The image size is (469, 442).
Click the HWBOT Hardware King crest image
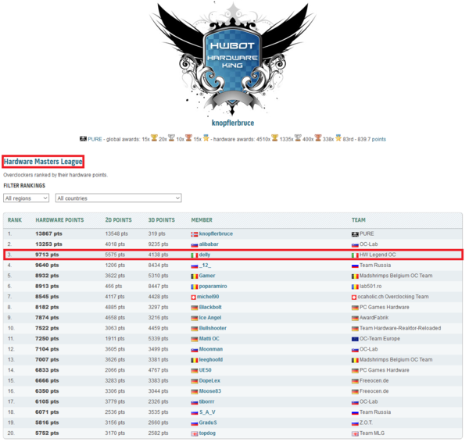pos(233,59)
